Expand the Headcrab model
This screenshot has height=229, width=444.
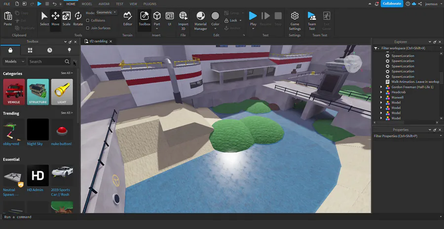381,92
